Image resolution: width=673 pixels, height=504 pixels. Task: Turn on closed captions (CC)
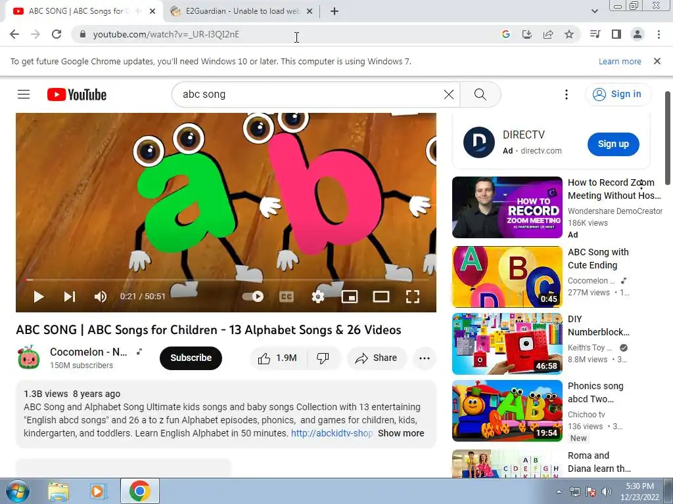pyautogui.click(x=287, y=297)
